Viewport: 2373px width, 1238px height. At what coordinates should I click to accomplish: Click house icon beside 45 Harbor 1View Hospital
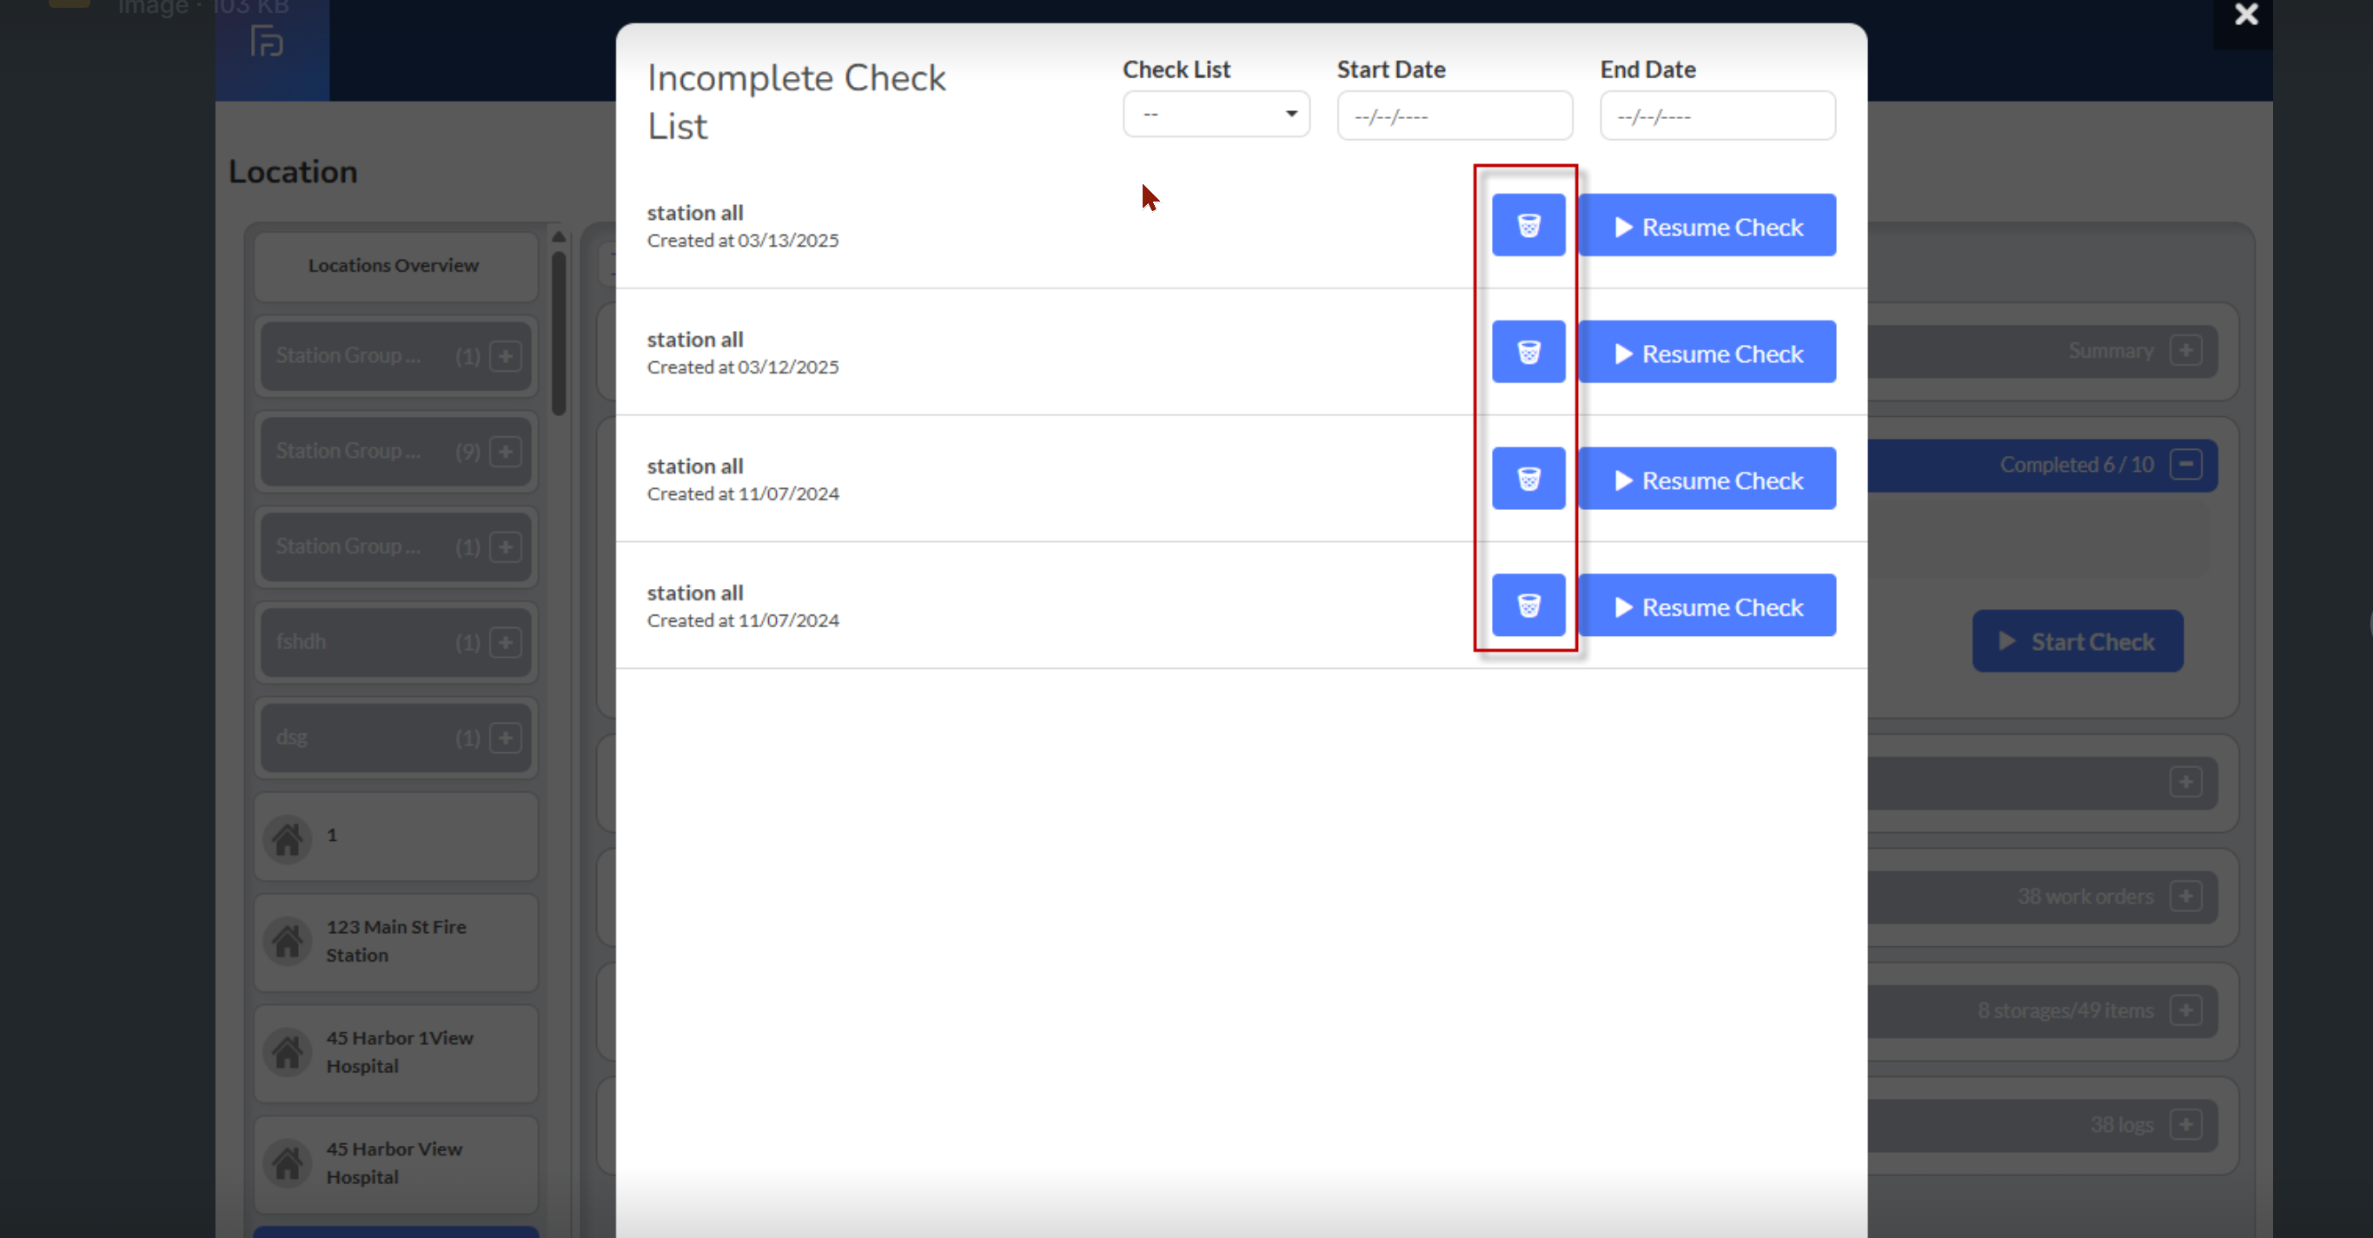[x=288, y=1052]
